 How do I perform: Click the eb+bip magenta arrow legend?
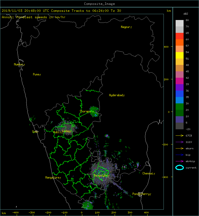pos(179,161)
